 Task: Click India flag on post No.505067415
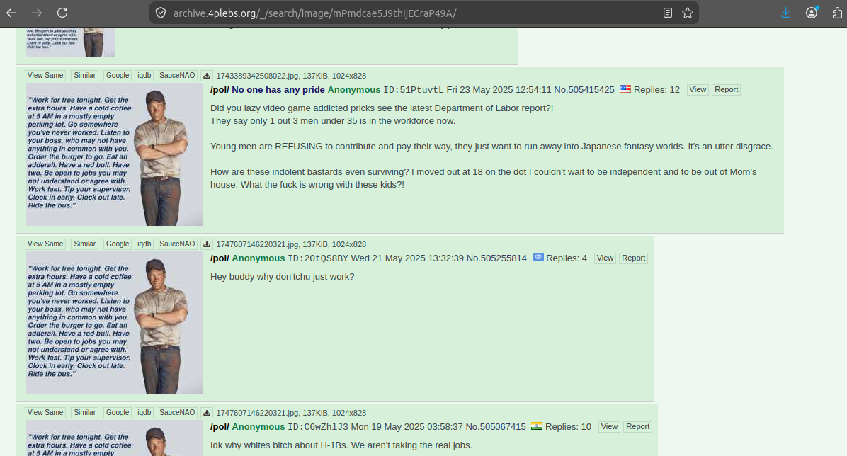pyautogui.click(x=536, y=426)
